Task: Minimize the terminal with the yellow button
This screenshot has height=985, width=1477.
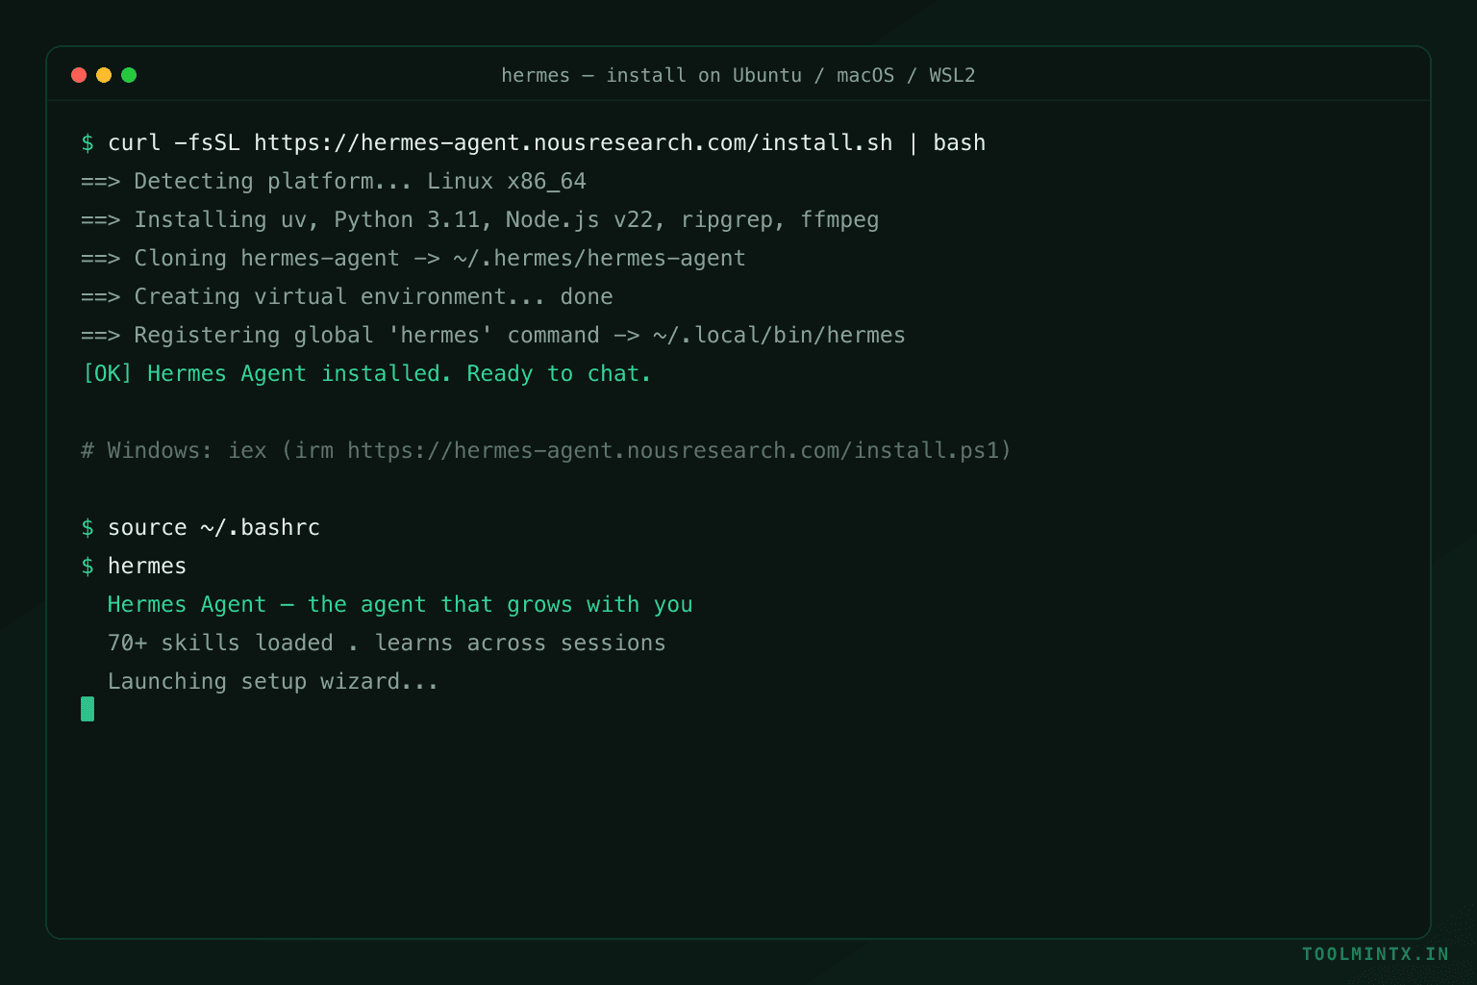Action: 104,75
